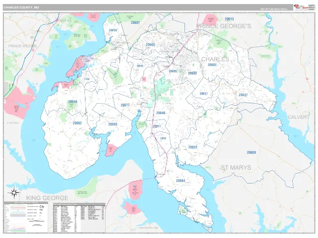Click the PRINCE WILLIAM county label
Image resolution: width=318 pixels, height=238 pixels.
tap(22, 46)
